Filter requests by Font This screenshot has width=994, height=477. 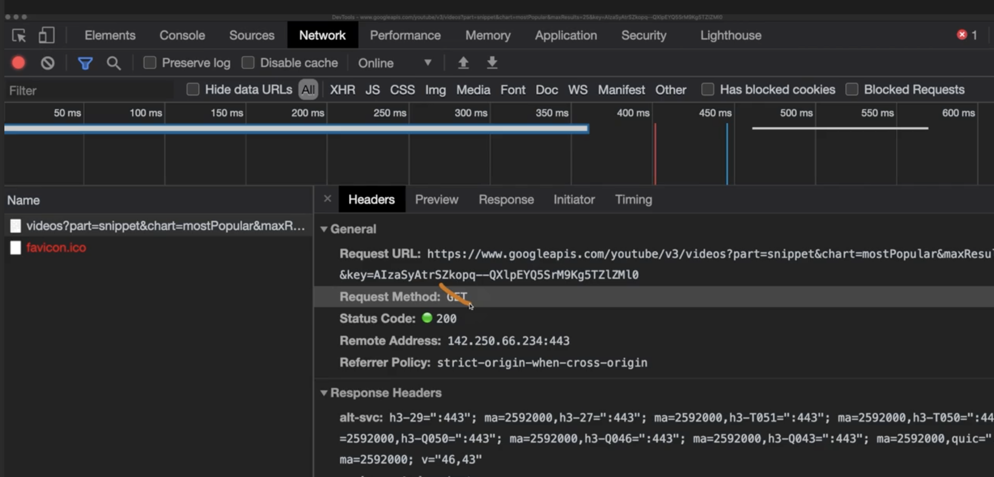point(513,90)
